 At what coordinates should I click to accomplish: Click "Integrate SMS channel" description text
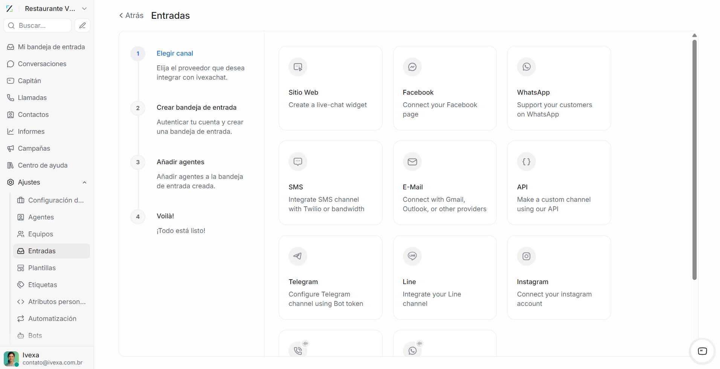326,204
